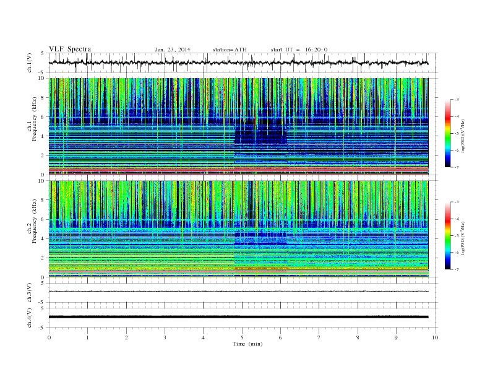Click time axis tick label "4"

point(203,338)
